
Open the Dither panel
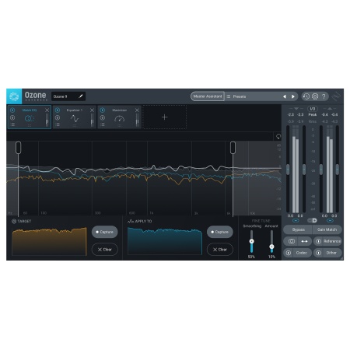(x=331, y=253)
